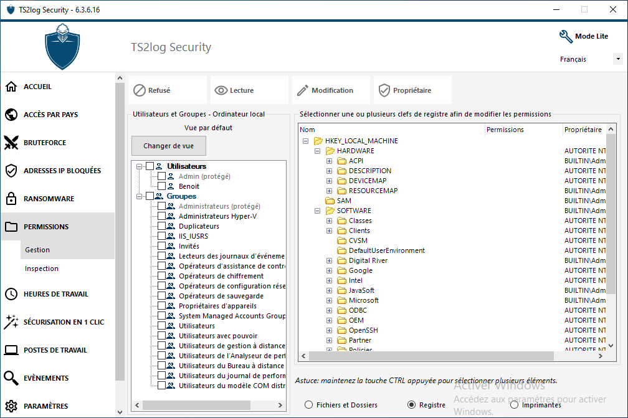The image size is (628, 418).
Task: Click the folder icon beside Permissions
Action: tap(11, 227)
